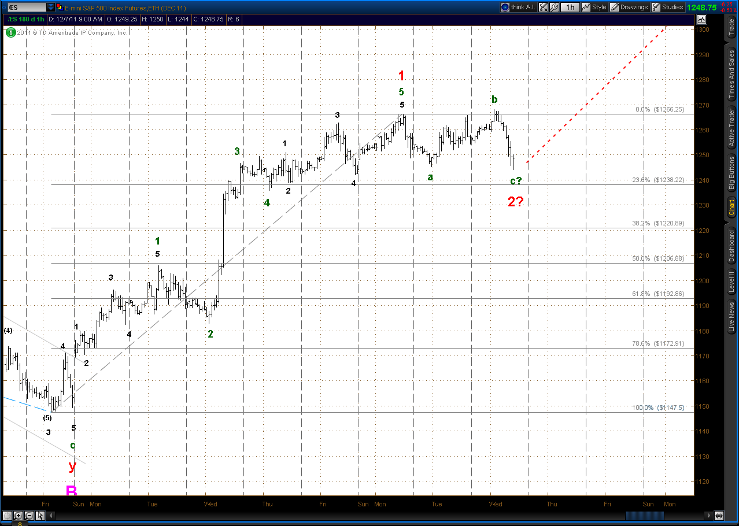Click the horizontal scrollbar right arrow
739x526 pixels.
(x=708, y=516)
